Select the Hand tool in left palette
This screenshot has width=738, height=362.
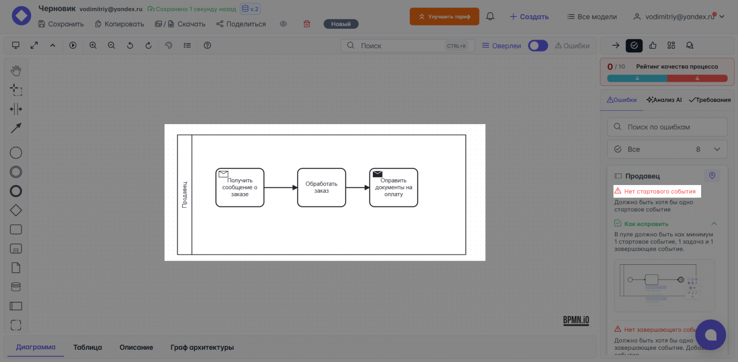(x=16, y=70)
